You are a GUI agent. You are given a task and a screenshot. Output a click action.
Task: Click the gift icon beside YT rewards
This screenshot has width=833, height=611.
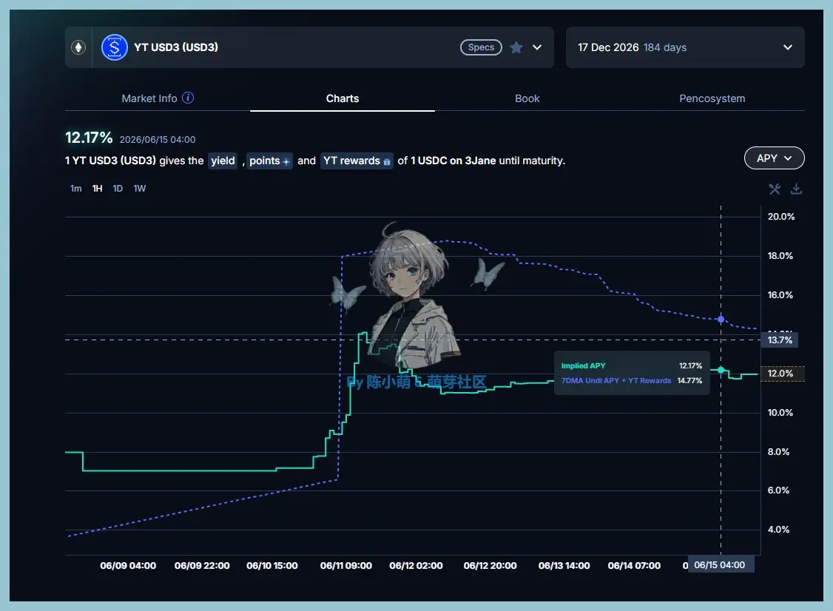click(x=387, y=161)
